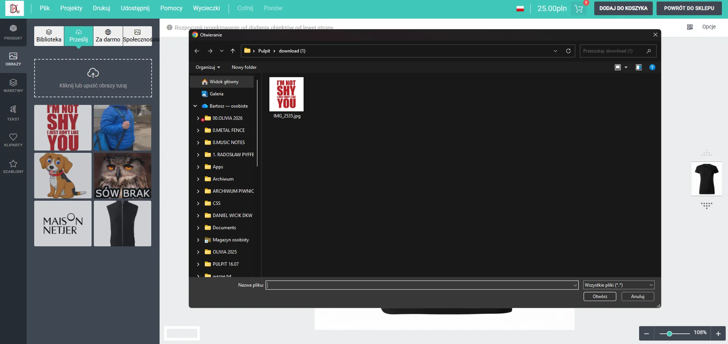Collapse the Bartosz — osobiste tree node
The height and width of the screenshot is (344, 728).
coord(195,106)
